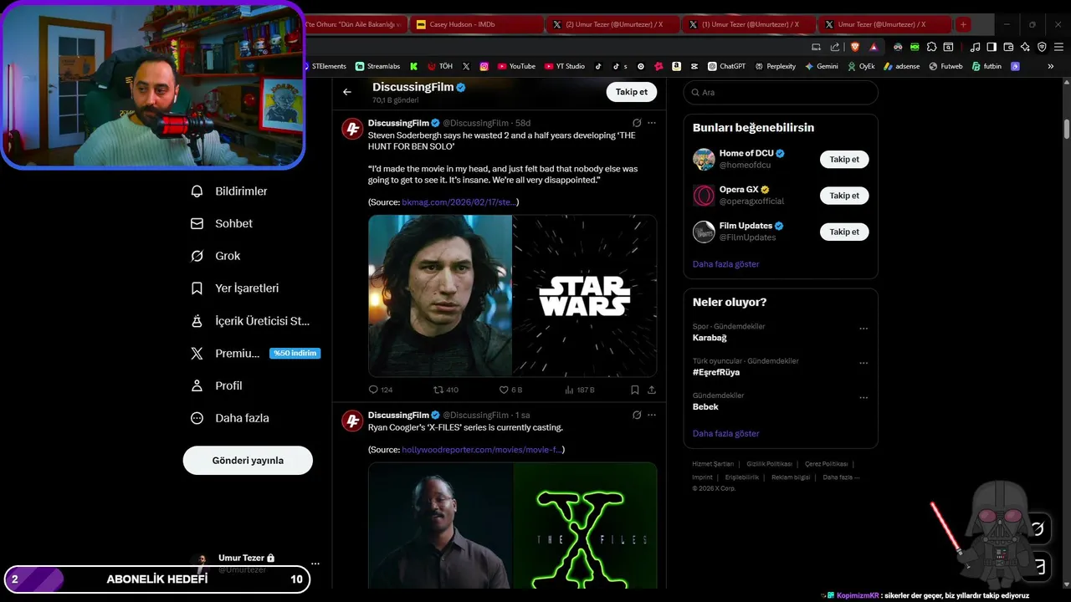Open the browser extensions puzzle icon
1071x602 pixels.
click(931, 47)
